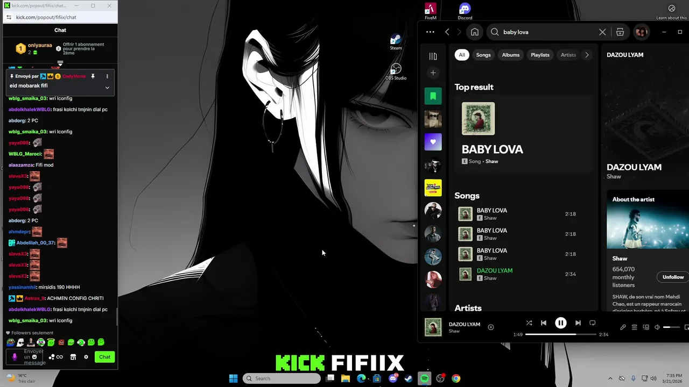Open the DAZOU LYAM title in right panel
Screen dimensions: 689x387
pyautogui.click(x=634, y=167)
